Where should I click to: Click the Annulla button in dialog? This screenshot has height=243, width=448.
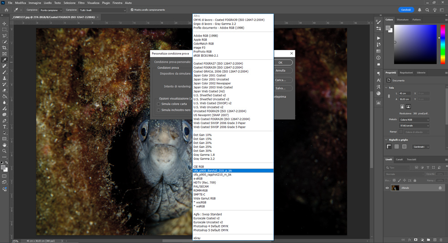(280, 71)
